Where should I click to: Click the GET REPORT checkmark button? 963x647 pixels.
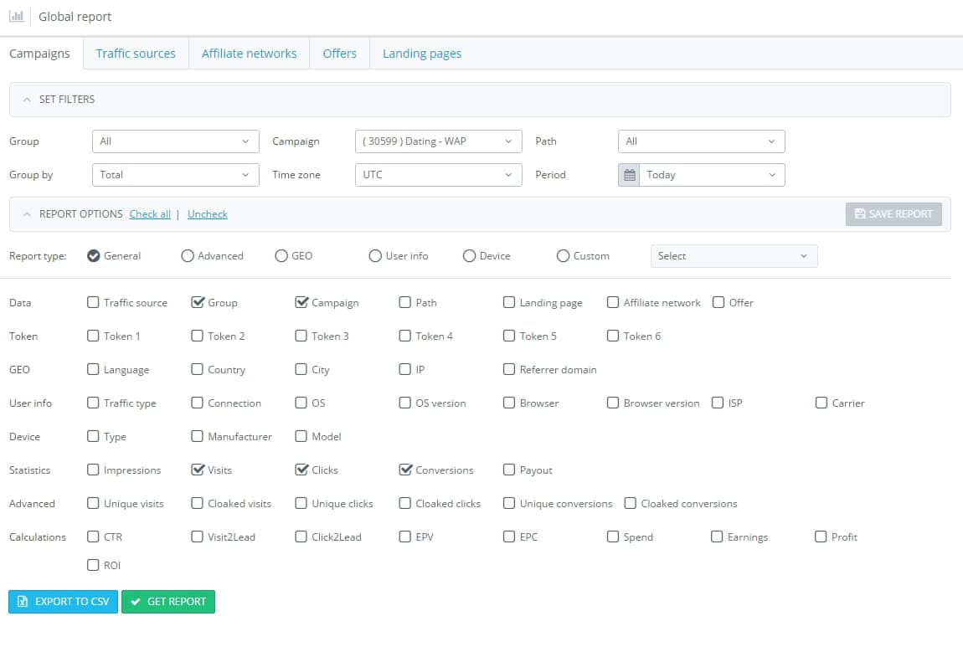point(168,602)
